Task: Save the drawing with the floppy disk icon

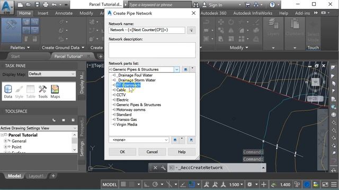Action: tap(37, 5)
